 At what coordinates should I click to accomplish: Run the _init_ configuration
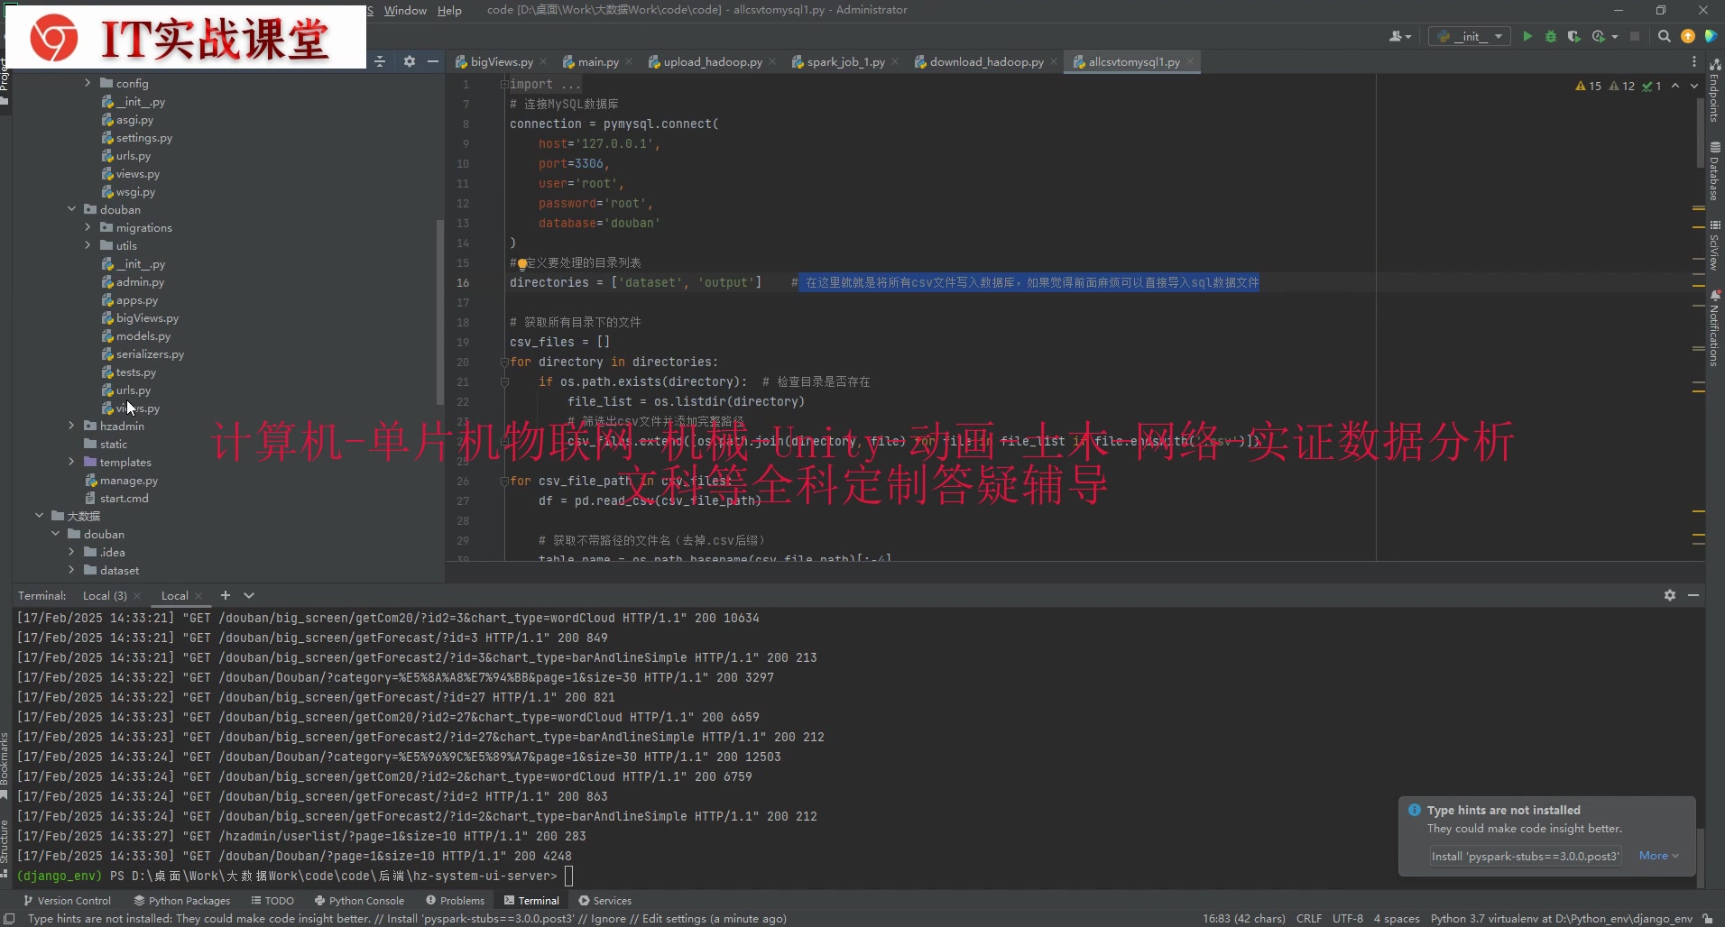(x=1527, y=36)
